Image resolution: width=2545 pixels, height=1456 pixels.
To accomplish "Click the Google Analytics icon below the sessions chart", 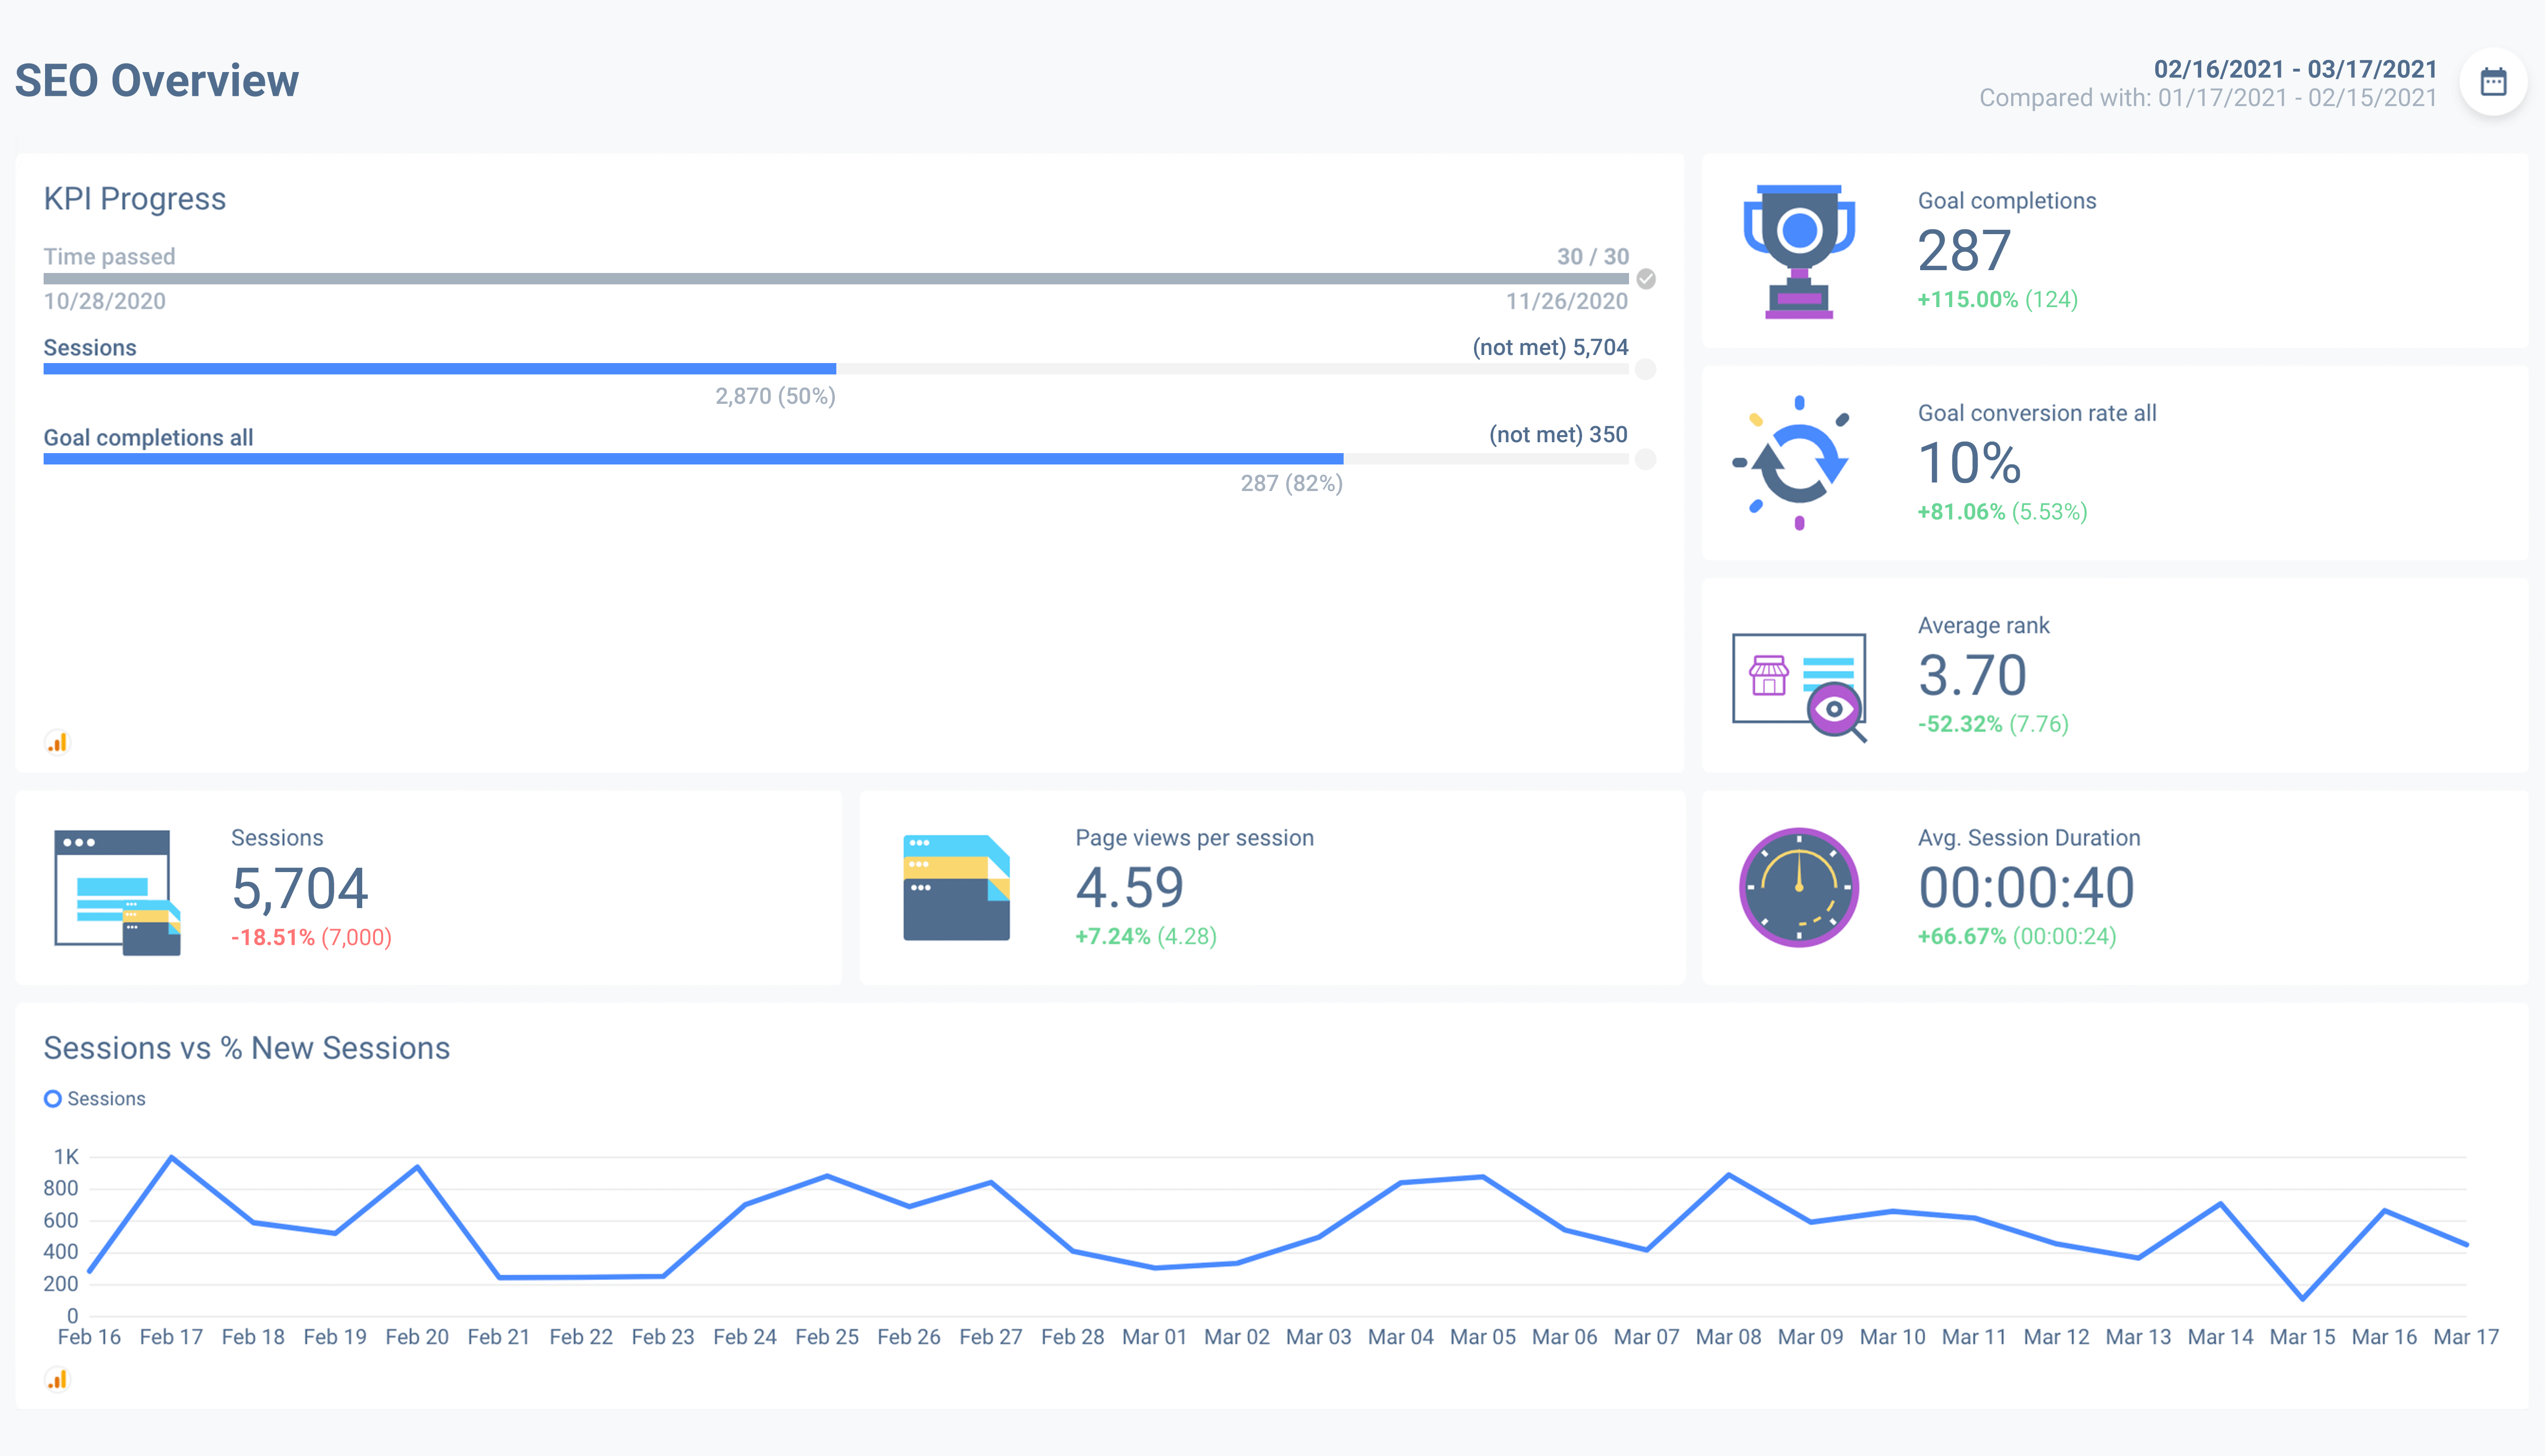I will 58,1380.
